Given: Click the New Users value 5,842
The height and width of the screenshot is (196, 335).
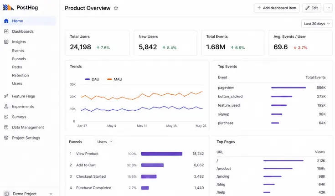Looking at the screenshot, I should click(148, 47).
